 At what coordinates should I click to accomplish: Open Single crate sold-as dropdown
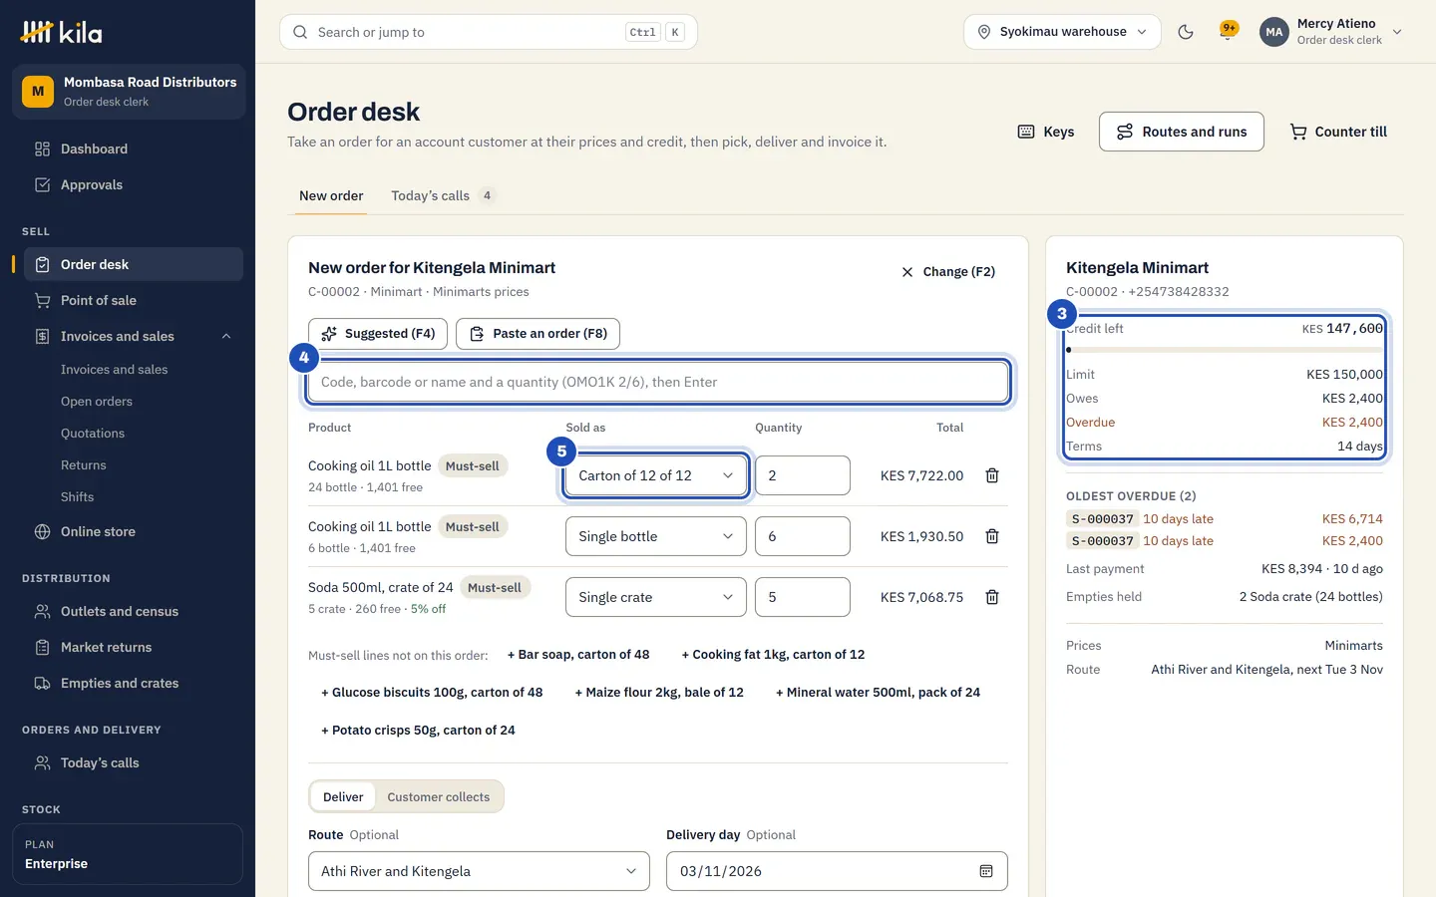click(x=656, y=597)
